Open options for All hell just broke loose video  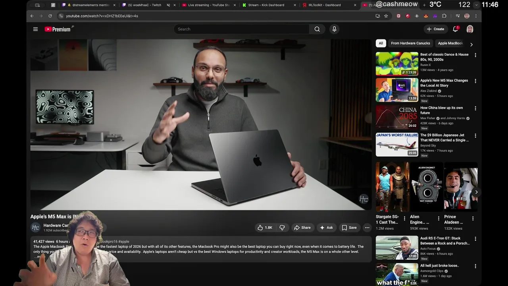[x=475, y=266]
